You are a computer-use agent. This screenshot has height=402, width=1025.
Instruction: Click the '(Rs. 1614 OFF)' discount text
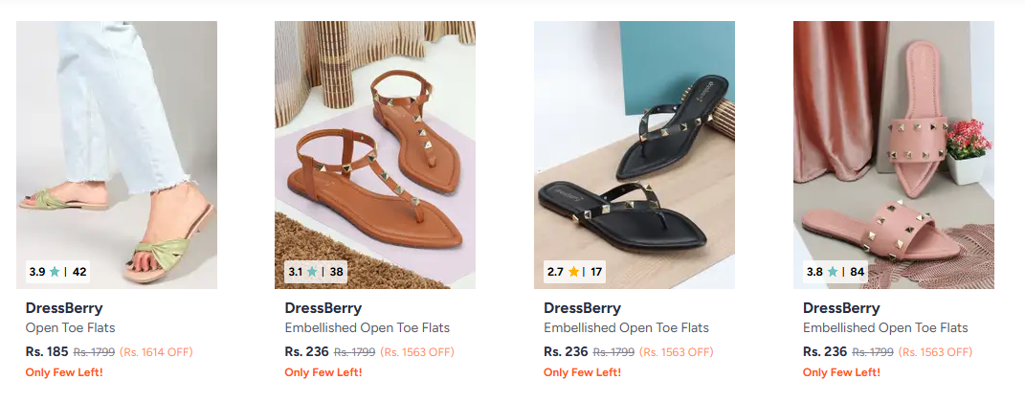tap(155, 352)
